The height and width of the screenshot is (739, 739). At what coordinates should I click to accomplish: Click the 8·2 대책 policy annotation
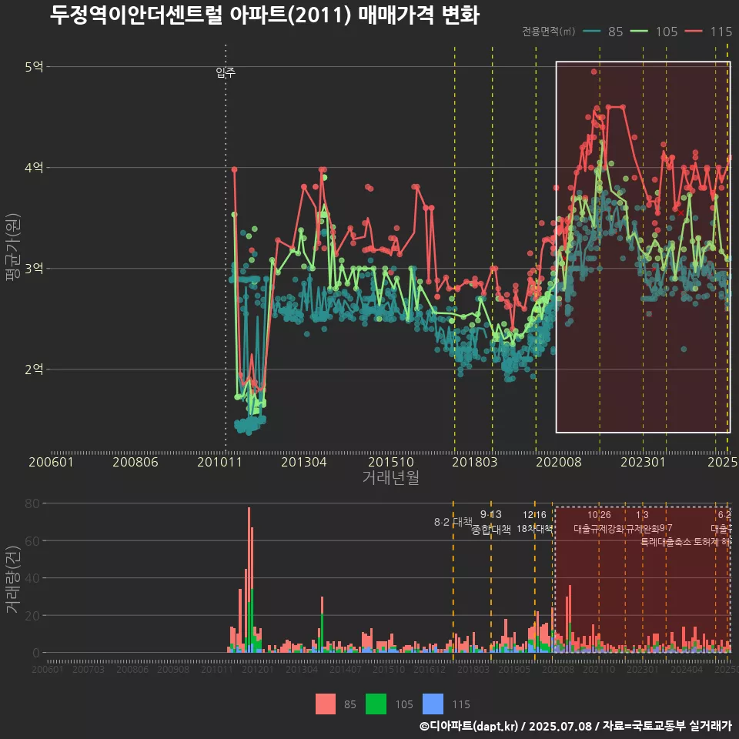(x=453, y=522)
